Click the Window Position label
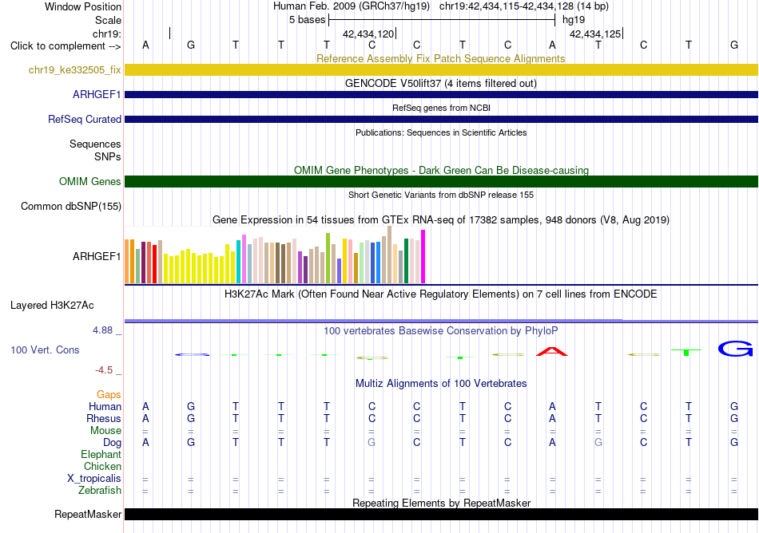Image resolution: width=759 pixels, height=533 pixels. tap(83, 6)
